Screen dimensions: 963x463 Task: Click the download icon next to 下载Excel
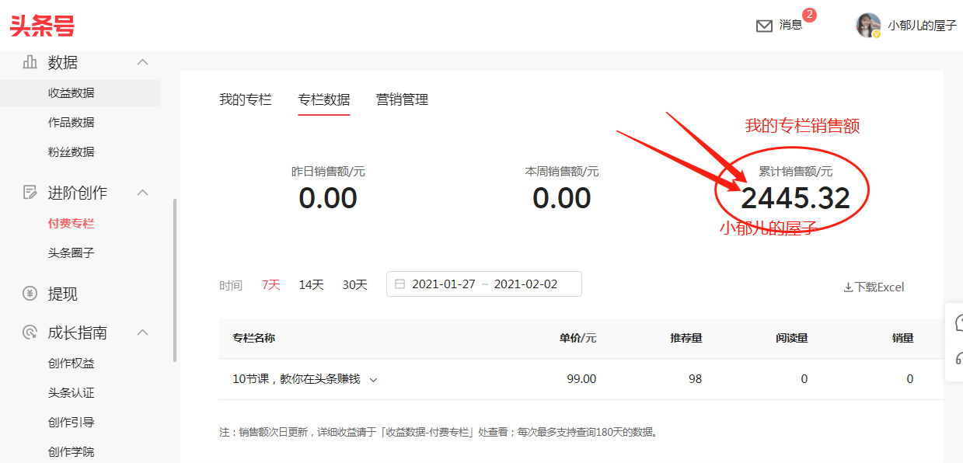click(x=848, y=287)
